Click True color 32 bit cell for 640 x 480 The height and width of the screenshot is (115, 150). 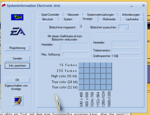[81, 87]
